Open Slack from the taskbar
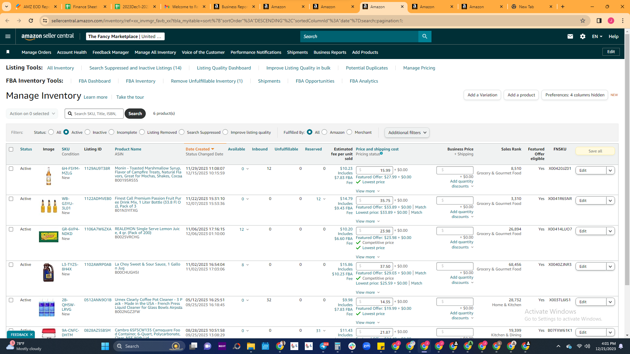Screen dimensions: 630x354 click(x=352, y=346)
